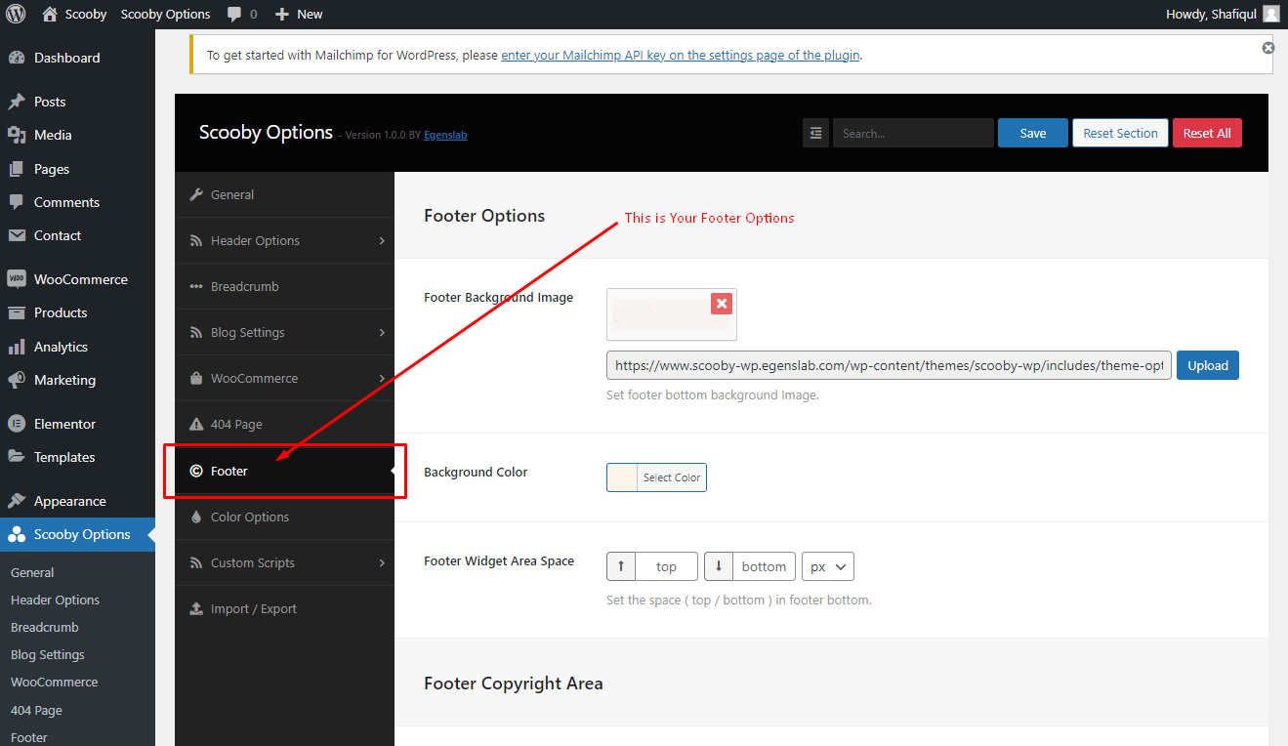Remove the footer background image with red X
Viewport: 1288px width, 746px height.
pyautogui.click(x=722, y=304)
